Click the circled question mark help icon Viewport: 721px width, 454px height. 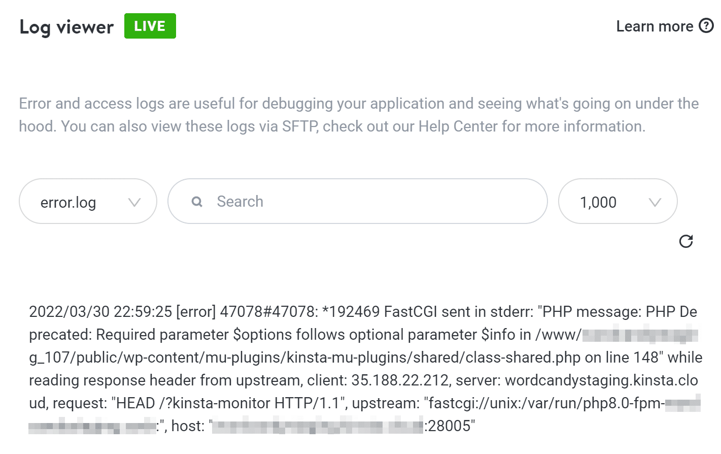pyautogui.click(x=706, y=26)
